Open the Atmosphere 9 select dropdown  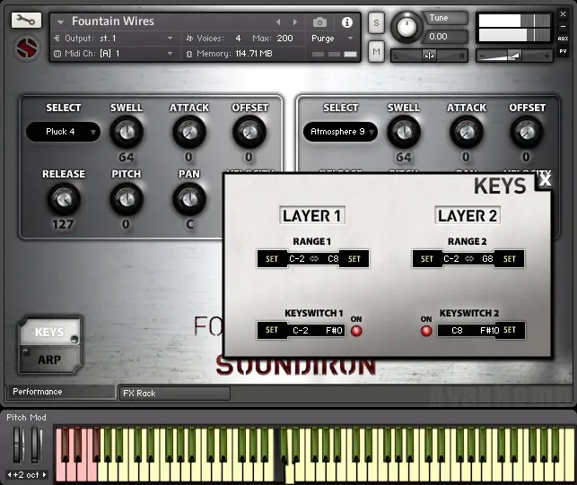[x=340, y=132]
